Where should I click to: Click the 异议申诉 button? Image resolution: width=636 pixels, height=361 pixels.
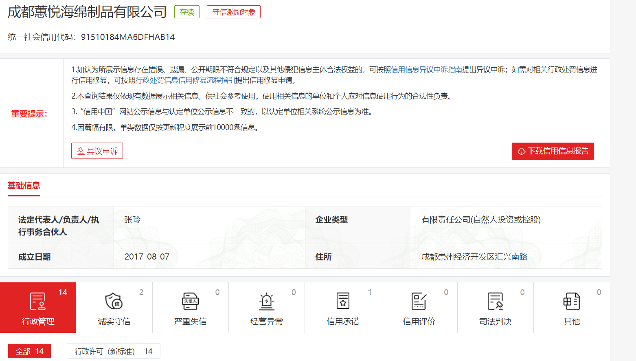97,151
